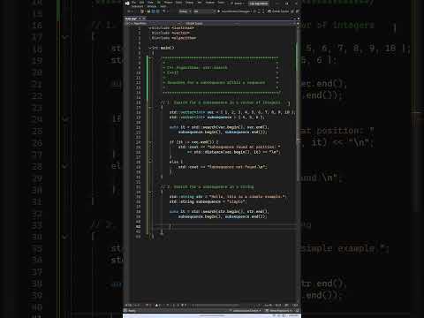Click the 'std::vector<int> vec' declaration line

coord(231,112)
